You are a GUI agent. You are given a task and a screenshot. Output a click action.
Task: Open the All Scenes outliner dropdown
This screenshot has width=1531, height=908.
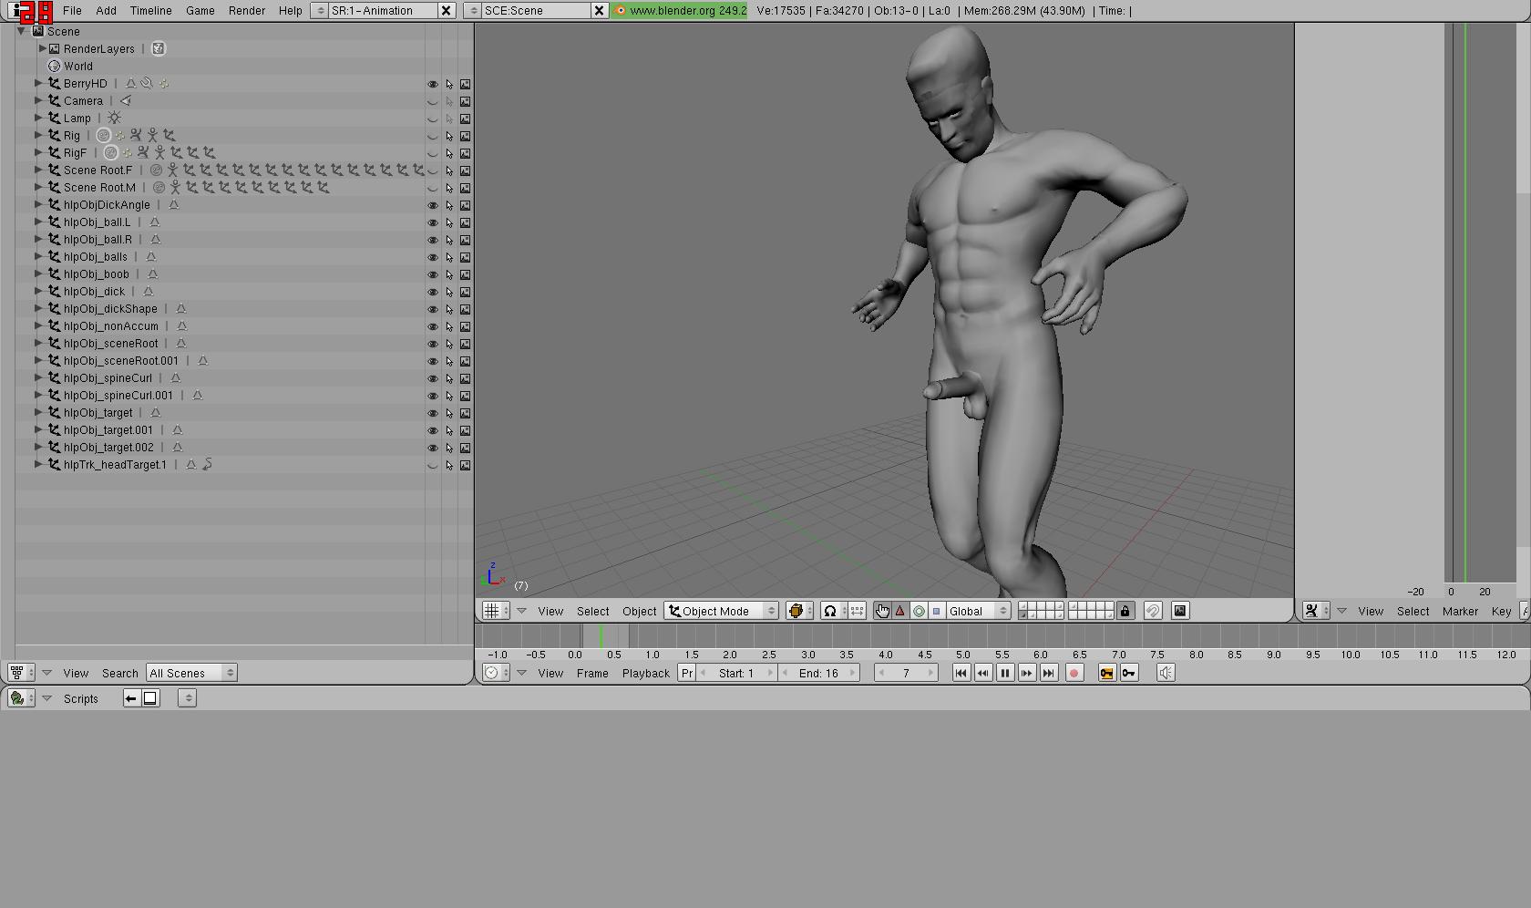pos(191,673)
